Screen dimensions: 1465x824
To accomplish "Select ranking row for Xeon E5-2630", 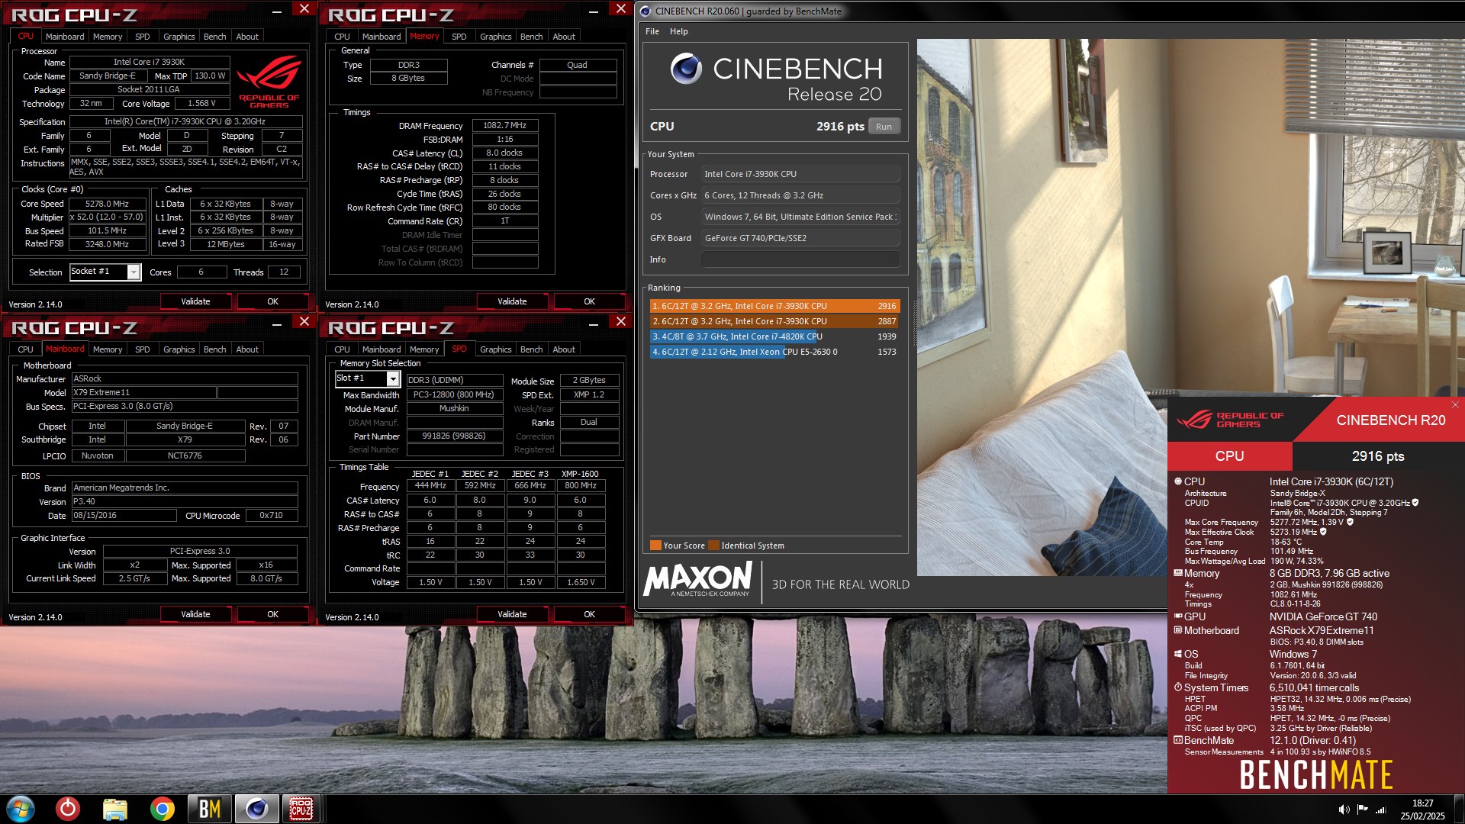I will click(x=774, y=352).
